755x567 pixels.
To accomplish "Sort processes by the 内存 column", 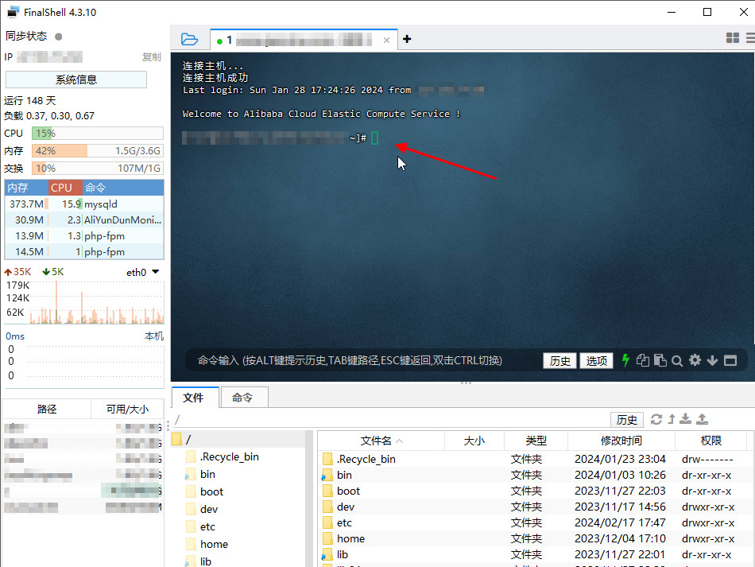I will point(26,188).
